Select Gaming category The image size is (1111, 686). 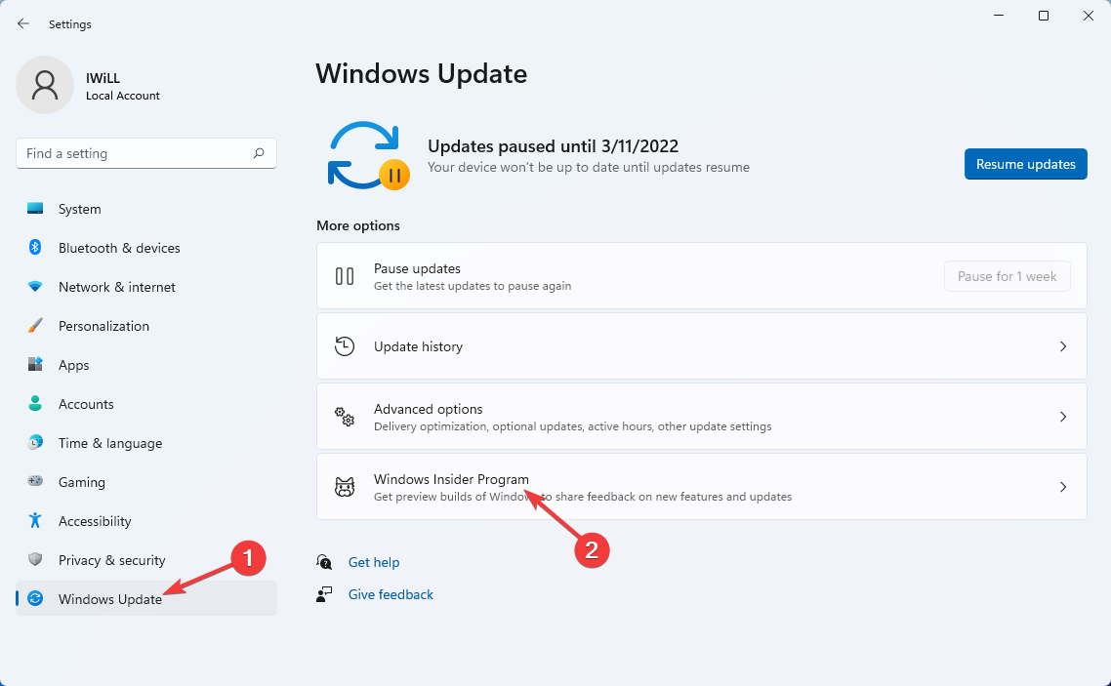pos(146,481)
